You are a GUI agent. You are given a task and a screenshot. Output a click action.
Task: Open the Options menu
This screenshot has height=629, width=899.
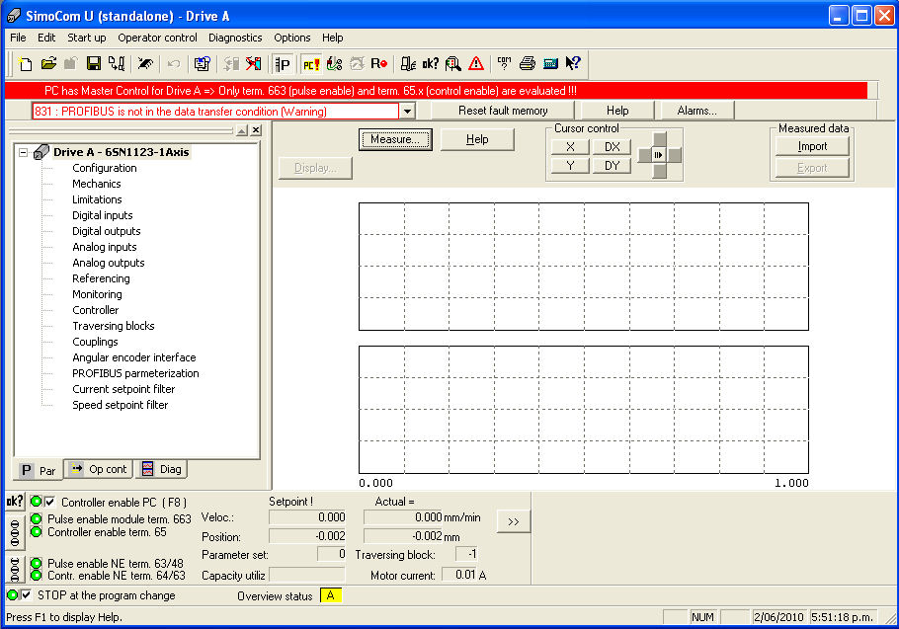[x=291, y=38]
